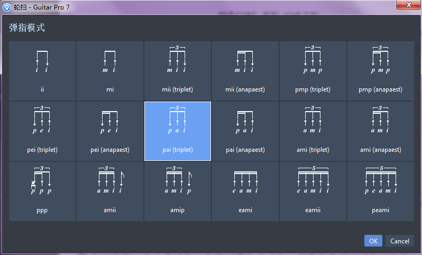Choose the ami (triplet) pattern

tap(313, 131)
